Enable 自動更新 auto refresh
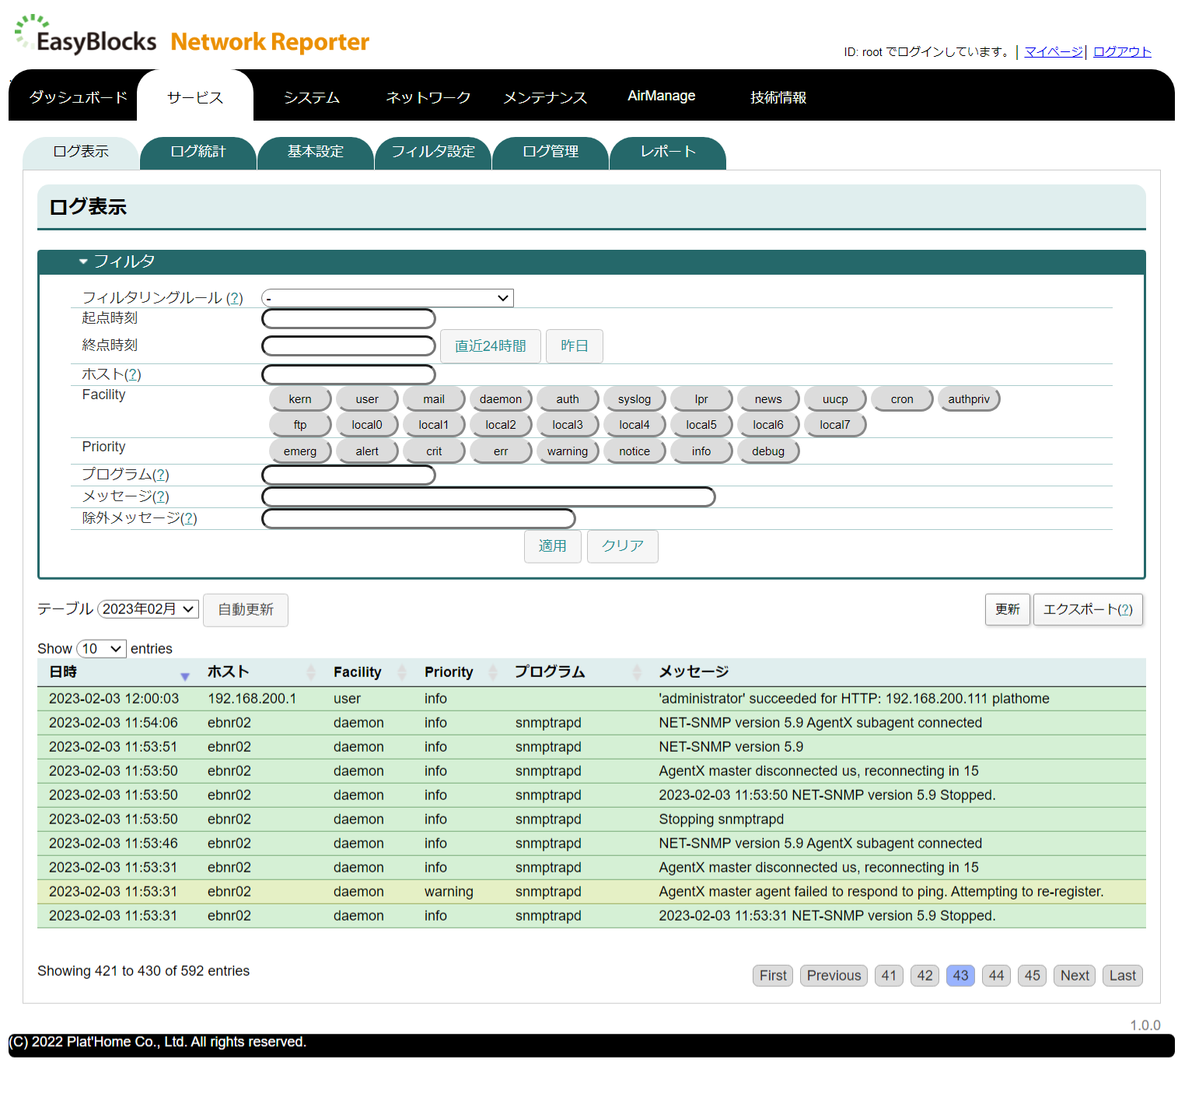This screenshot has width=1185, height=1105. 246,610
